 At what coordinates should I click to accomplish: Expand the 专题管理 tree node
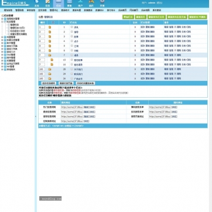(x=2, y=37)
